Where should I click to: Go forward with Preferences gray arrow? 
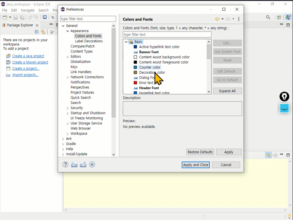coord(228,19)
